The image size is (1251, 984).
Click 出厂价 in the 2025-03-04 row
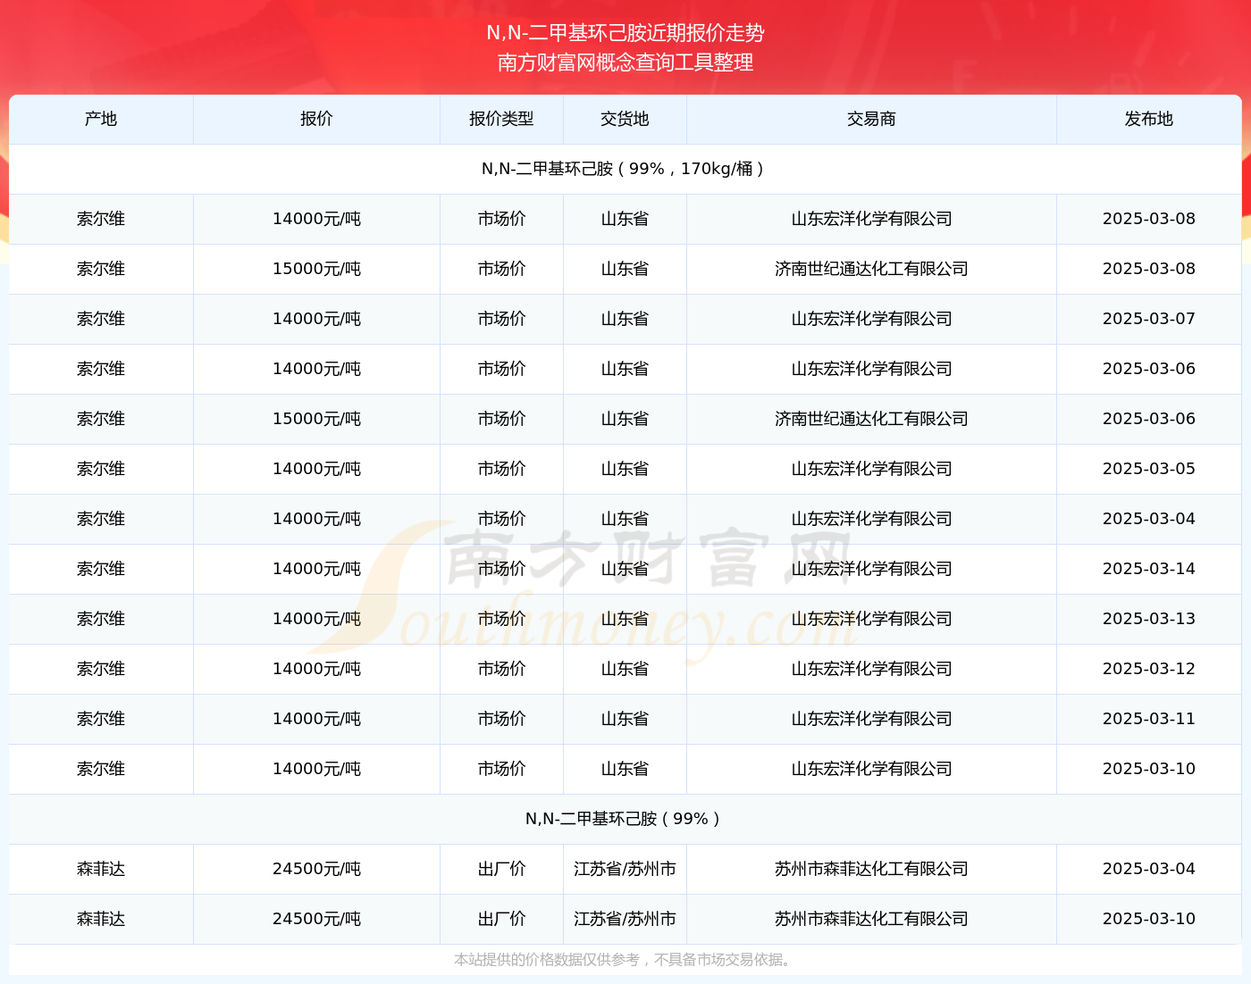[501, 869]
